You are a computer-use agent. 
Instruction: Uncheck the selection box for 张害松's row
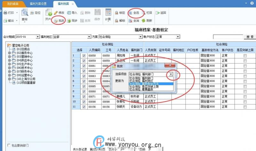coord(84,102)
